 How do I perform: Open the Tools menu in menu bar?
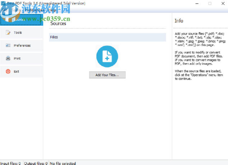[x=16, y=10]
